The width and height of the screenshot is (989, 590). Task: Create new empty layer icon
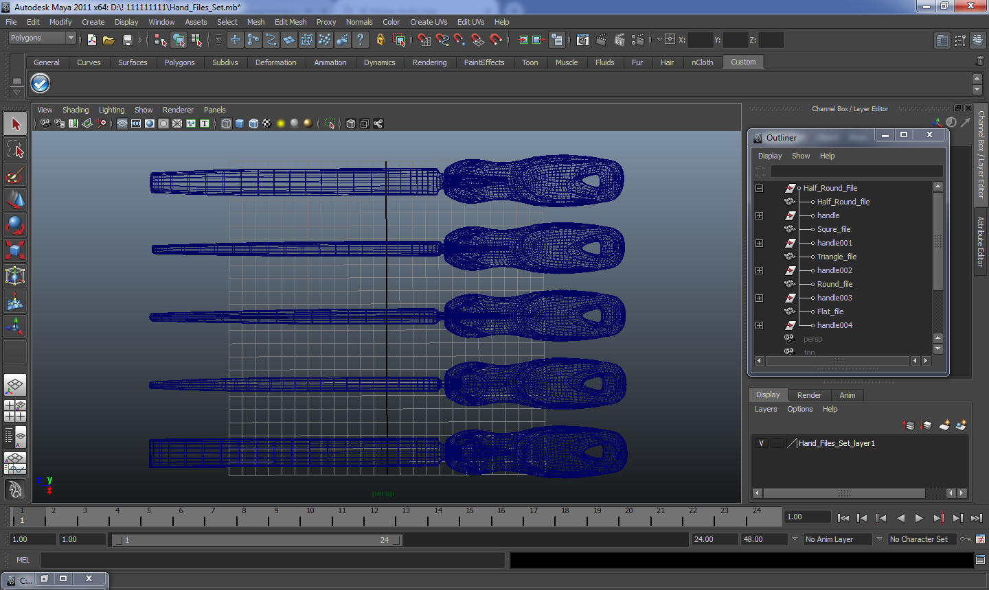coord(944,425)
